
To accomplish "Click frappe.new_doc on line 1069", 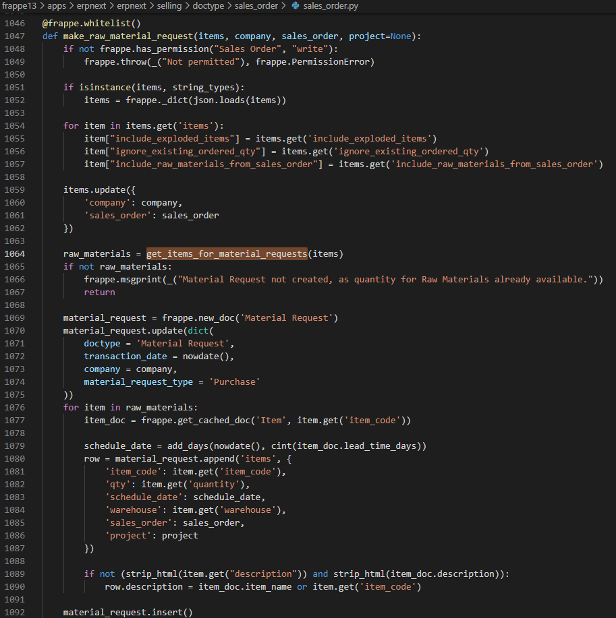I will pyautogui.click(x=198, y=318).
